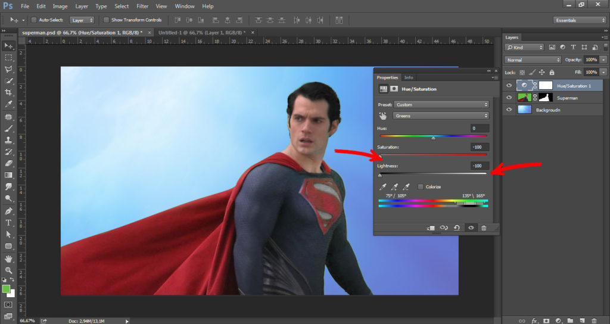Click the Saturation value field
The height and width of the screenshot is (324, 610).
point(480,147)
